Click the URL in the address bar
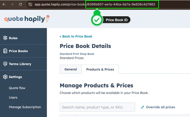Screen dimensions: 190x117 click(95, 4)
